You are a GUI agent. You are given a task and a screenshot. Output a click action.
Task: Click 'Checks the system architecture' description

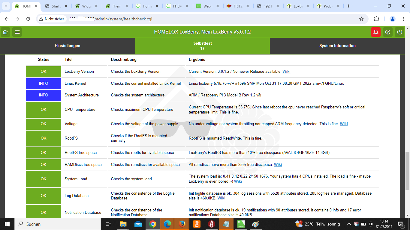[138, 95]
